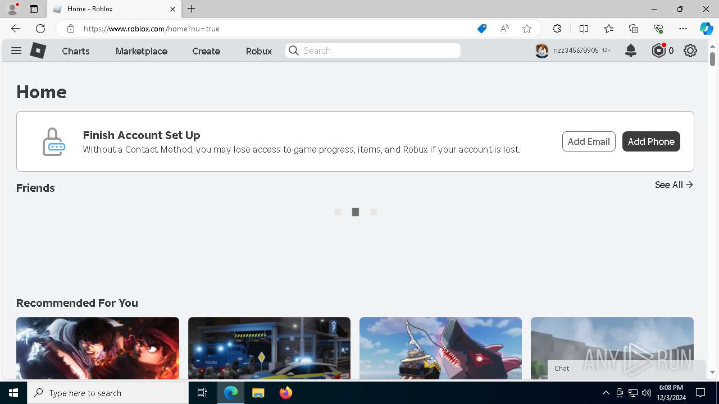Click the Add Phone button
This screenshot has height=404, width=719.
click(x=651, y=141)
